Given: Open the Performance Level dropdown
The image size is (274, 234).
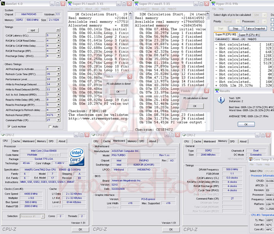Looking at the screenshot, I should point(58,79).
